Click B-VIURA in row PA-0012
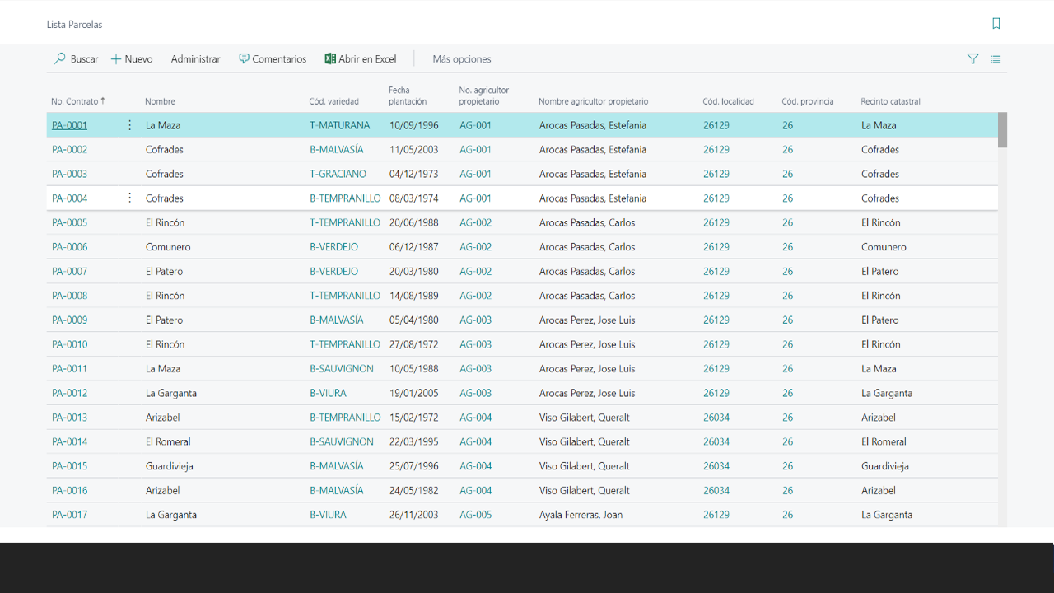The height and width of the screenshot is (593, 1054). pos(328,393)
